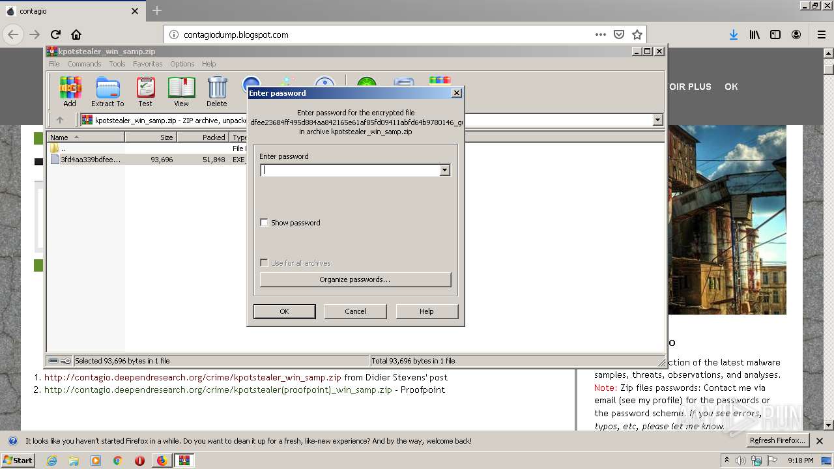Close the contagio tab
This screenshot has width=834, height=469.
click(135, 11)
